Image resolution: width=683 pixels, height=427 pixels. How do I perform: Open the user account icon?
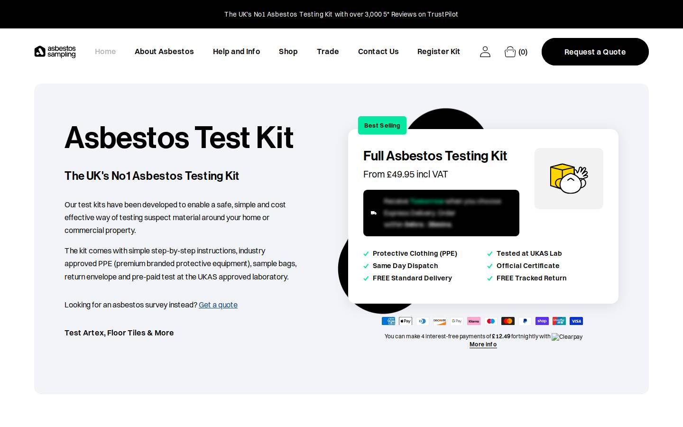point(485,52)
